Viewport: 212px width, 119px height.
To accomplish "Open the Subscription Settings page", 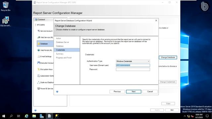I will 45,76.
